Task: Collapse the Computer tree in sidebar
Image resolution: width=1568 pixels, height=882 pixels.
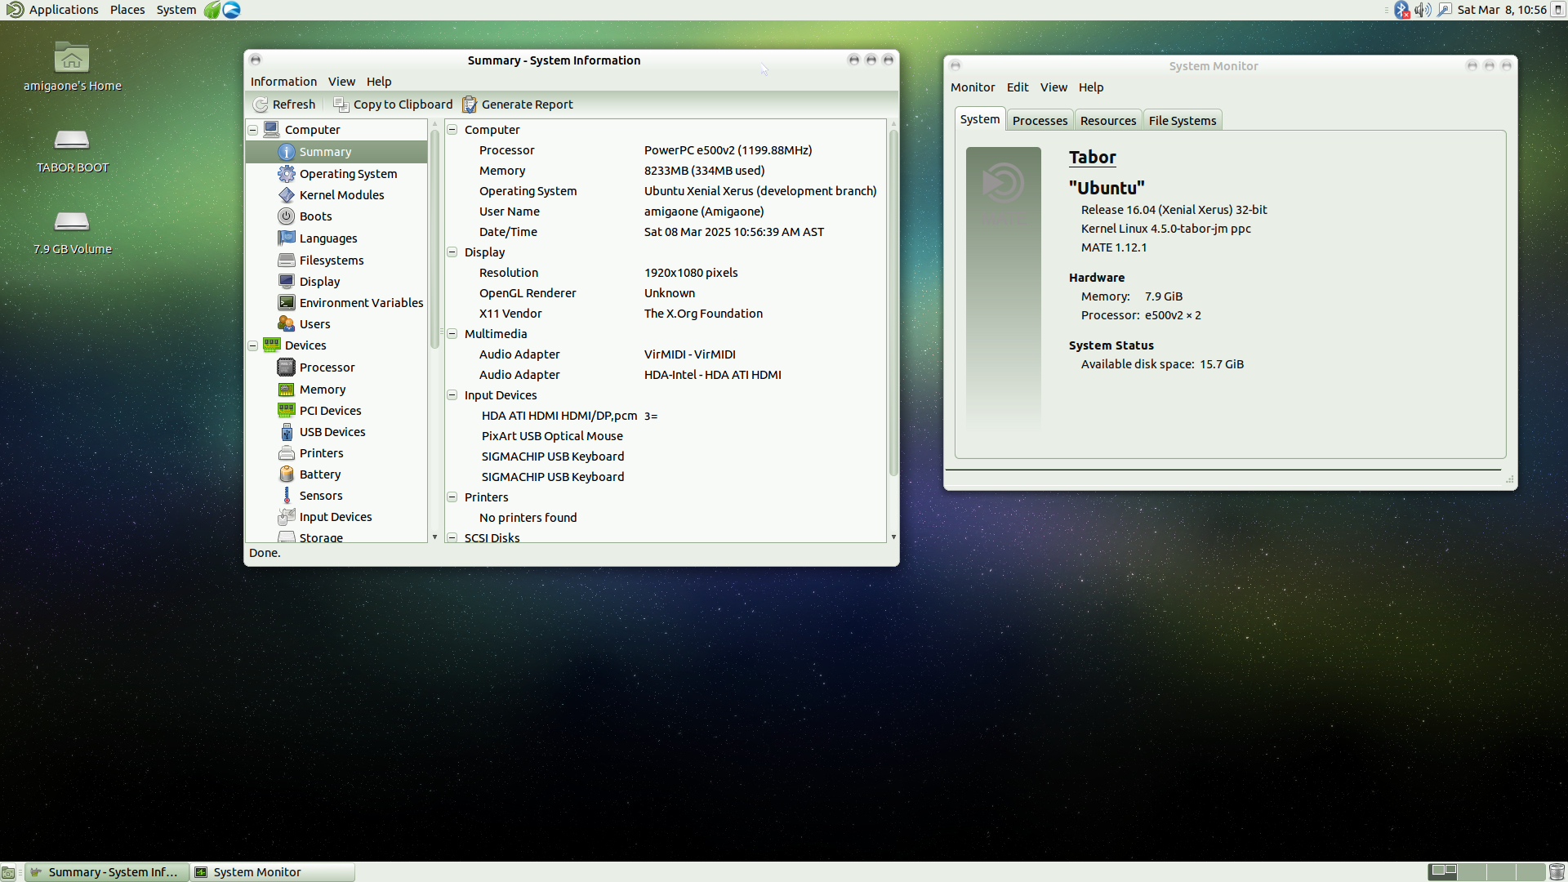Action: pyautogui.click(x=253, y=130)
